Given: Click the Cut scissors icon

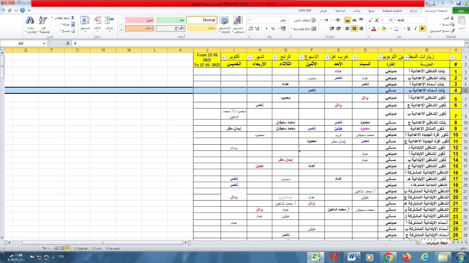Looking at the screenshot, I should tap(452, 18).
